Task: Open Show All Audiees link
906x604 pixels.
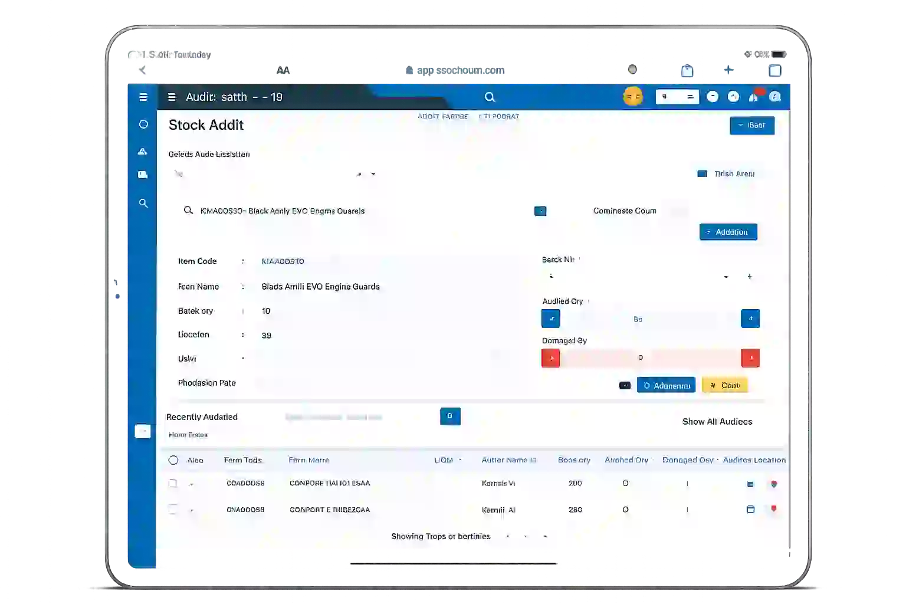Action: 717,422
